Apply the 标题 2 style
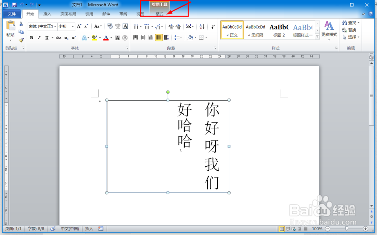The width and height of the screenshot is (377, 235). (279, 29)
